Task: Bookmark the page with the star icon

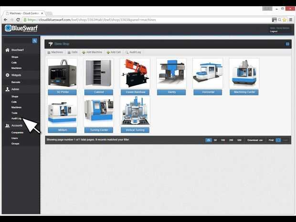Action: [x=284, y=20]
